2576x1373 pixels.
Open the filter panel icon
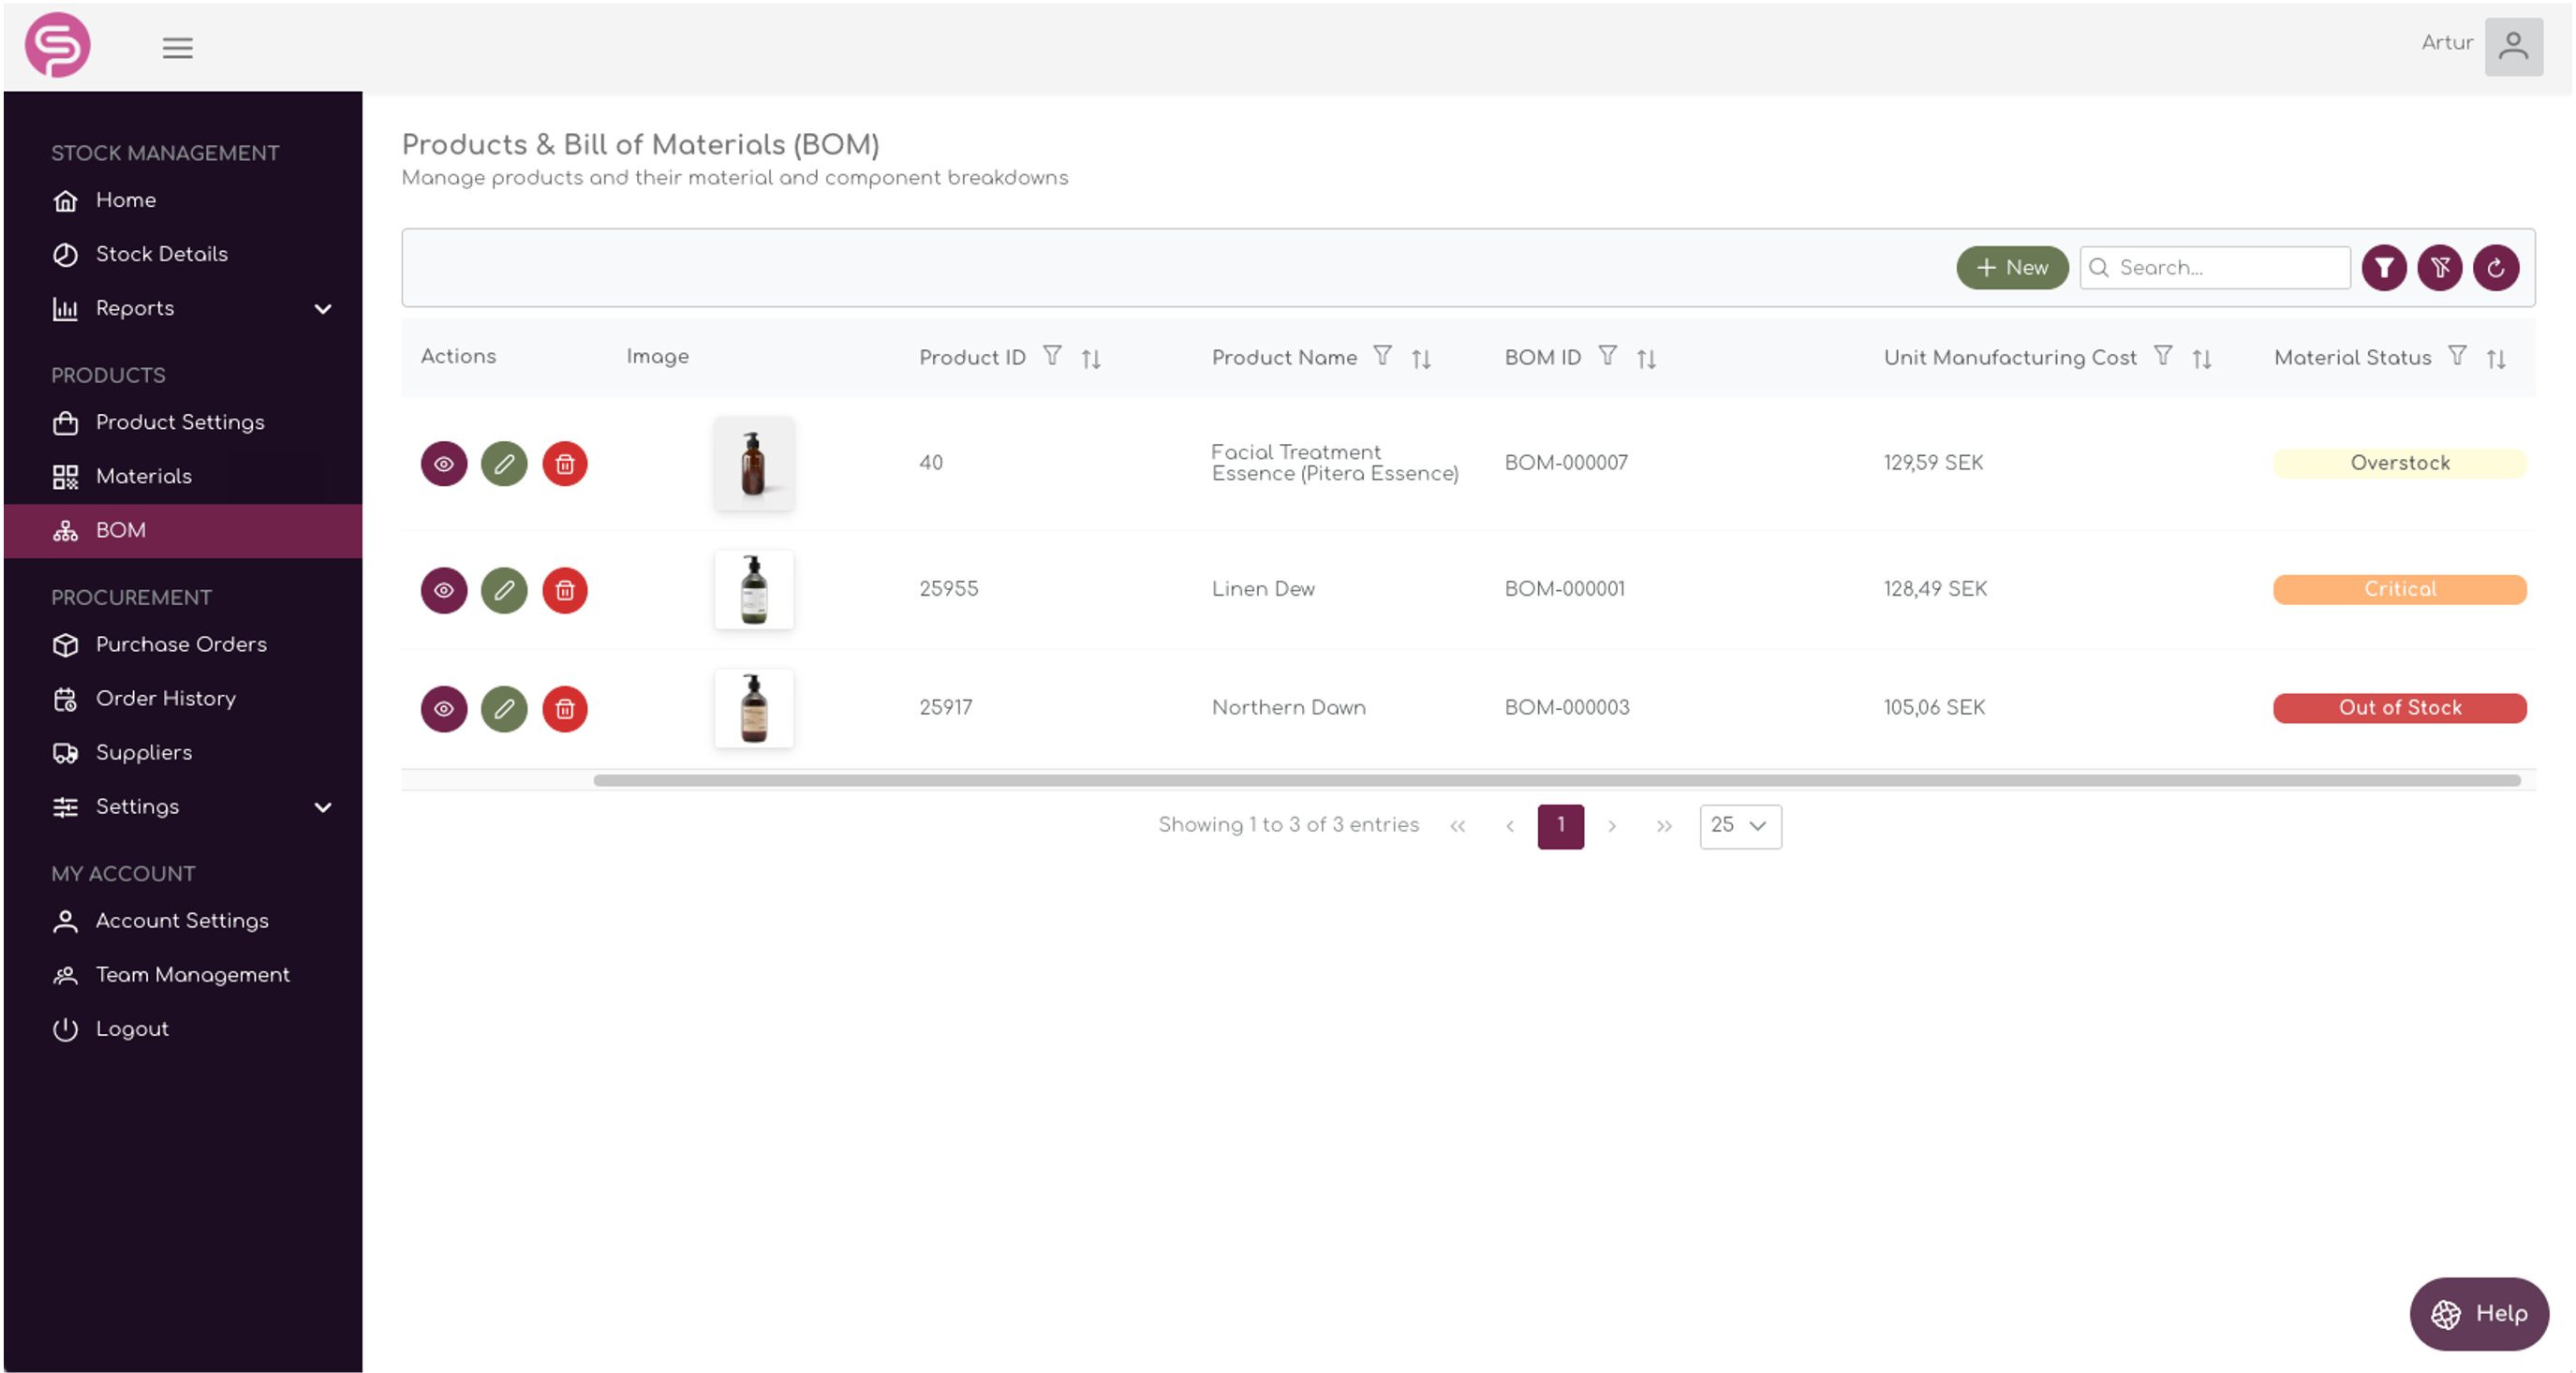coord(2384,267)
